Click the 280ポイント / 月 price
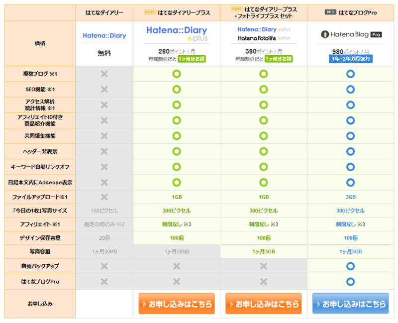 pyautogui.click(x=177, y=52)
